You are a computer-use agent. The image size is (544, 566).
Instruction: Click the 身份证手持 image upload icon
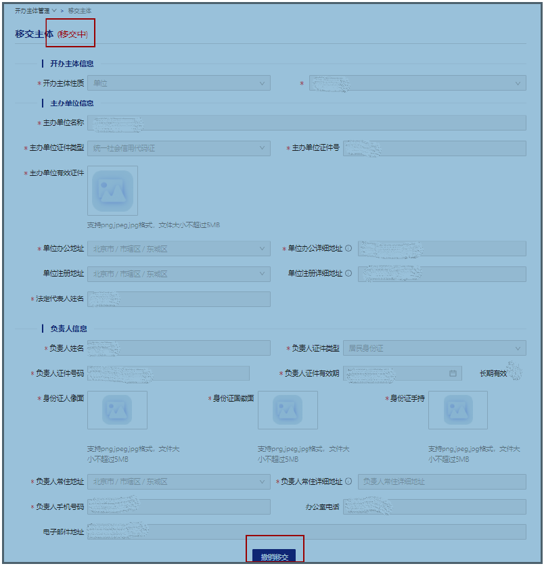(x=458, y=410)
